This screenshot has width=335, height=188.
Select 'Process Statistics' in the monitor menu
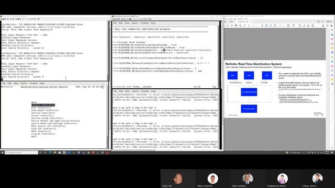(x=43, y=105)
